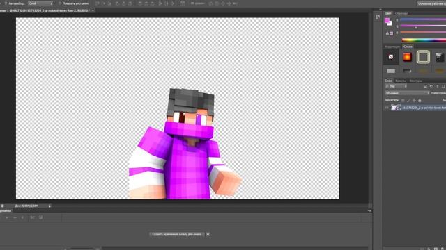Switch to the Цвет (Color) tab
446x250 pixels.
[x=387, y=13]
